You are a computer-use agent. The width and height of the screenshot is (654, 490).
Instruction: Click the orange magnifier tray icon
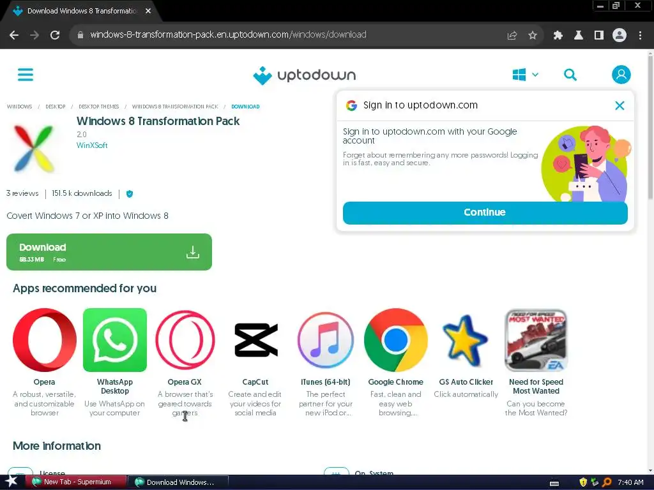(x=607, y=482)
